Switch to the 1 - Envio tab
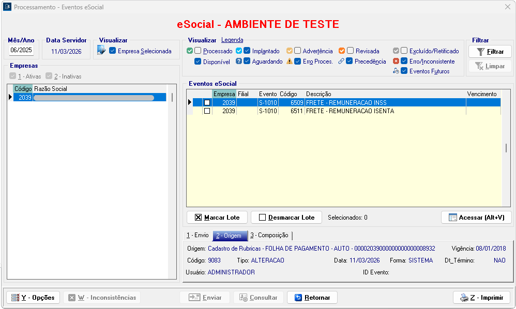The image size is (516, 309). 198,236
